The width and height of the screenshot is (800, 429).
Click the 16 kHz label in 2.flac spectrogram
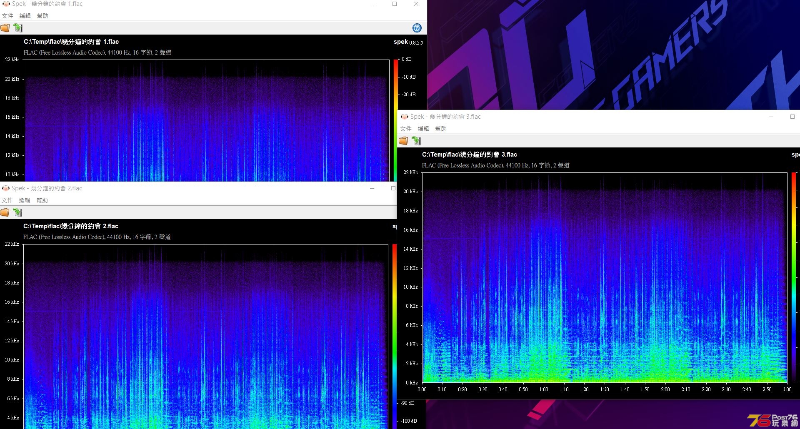pos(12,302)
